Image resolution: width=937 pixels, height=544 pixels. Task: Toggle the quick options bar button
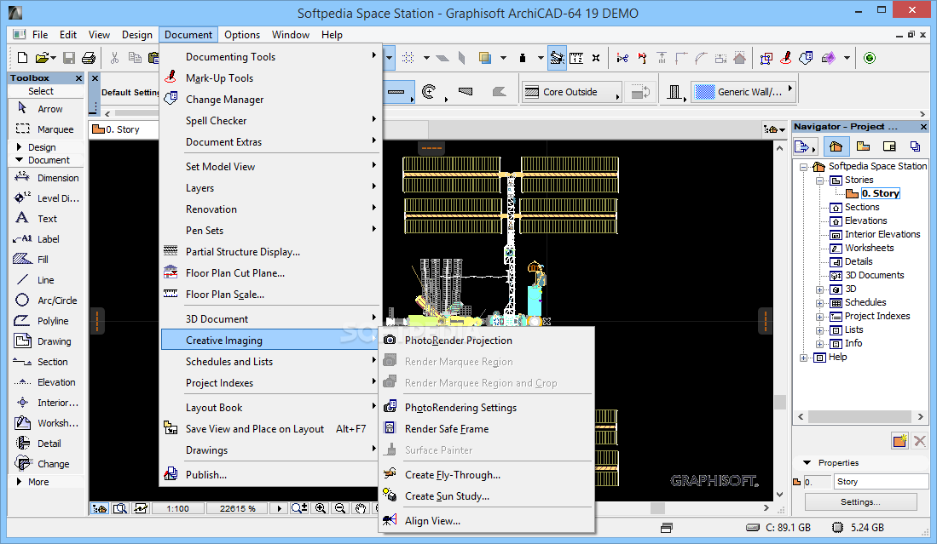[x=99, y=508]
